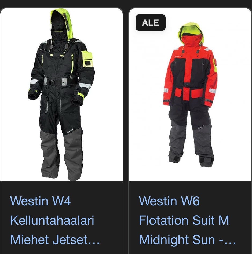This screenshot has width=252, height=254.
Task: Click the 'Westin W4' heading text
Action: (40, 201)
